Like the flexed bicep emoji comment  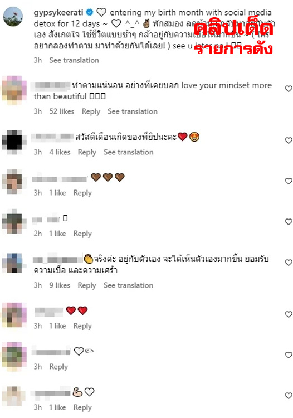[x=289, y=396]
